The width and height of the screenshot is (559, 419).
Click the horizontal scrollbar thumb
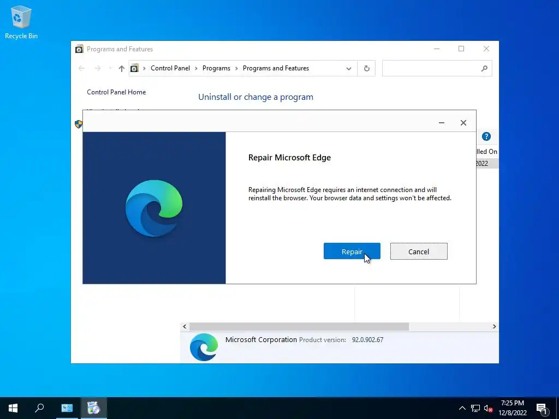point(299,326)
